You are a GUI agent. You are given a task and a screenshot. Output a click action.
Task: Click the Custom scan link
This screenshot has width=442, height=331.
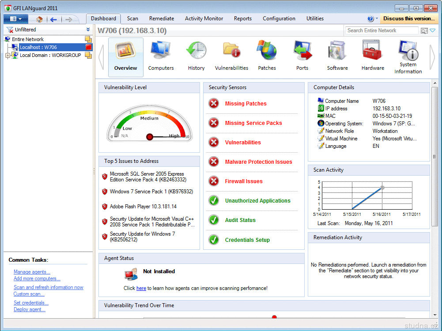click(x=29, y=294)
